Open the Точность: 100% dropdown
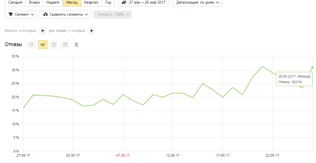This screenshot has height=163, width=316. (x=113, y=14)
